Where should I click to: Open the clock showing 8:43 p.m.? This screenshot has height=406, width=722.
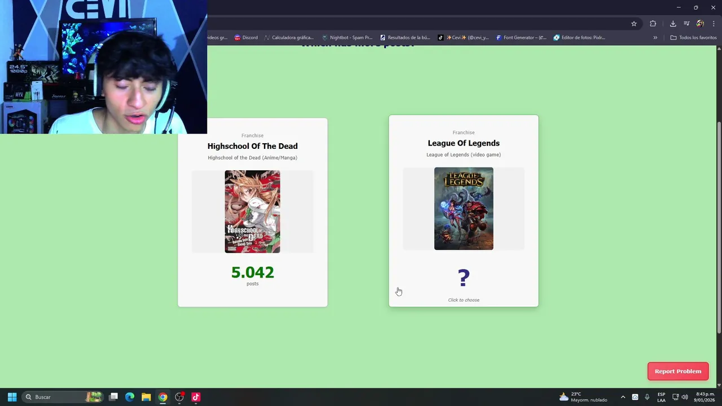(705, 397)
